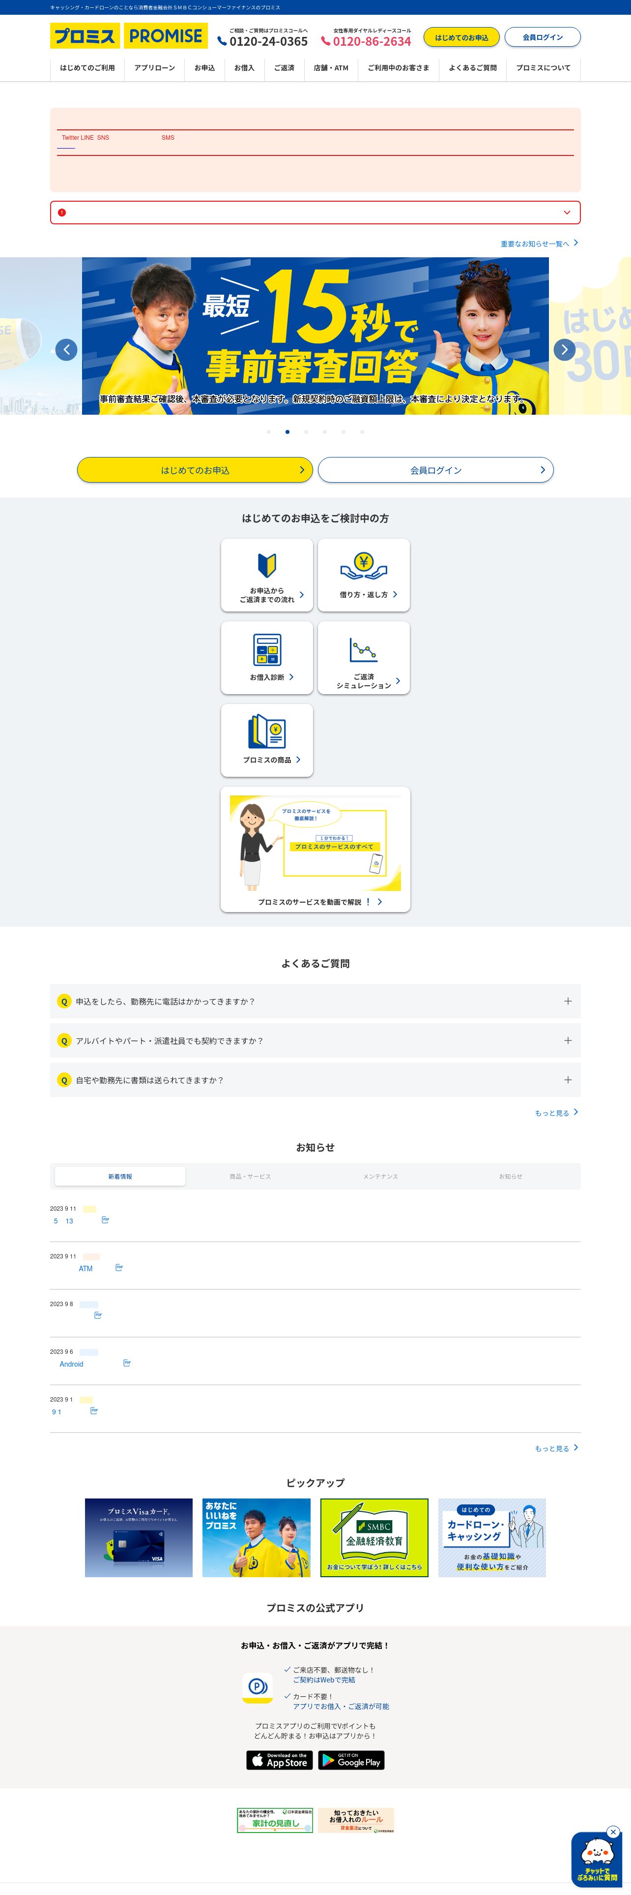631x1895 pixels.
Task: Expand FAQ 自宅や勤務先に書類は送られてきますか？
Action: [315, 1080]
